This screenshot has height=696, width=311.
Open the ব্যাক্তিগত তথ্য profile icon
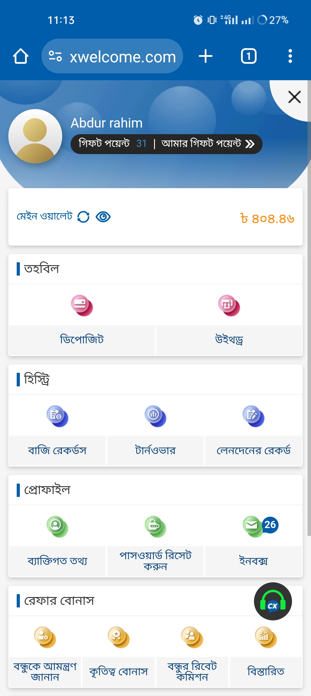57,527
